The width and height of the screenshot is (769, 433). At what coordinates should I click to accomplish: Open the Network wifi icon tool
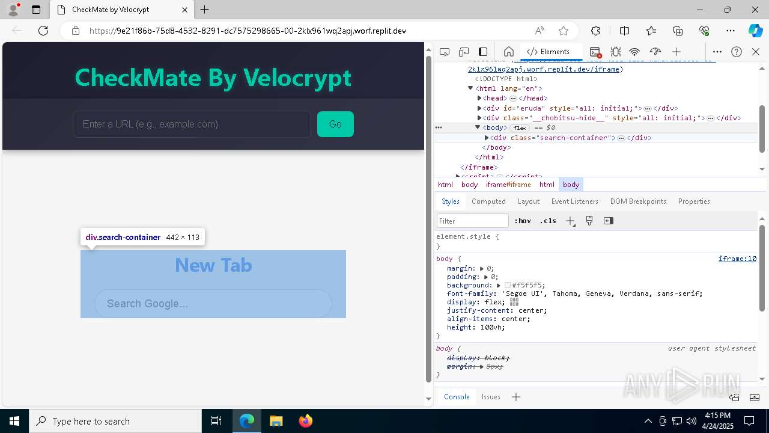634,52
